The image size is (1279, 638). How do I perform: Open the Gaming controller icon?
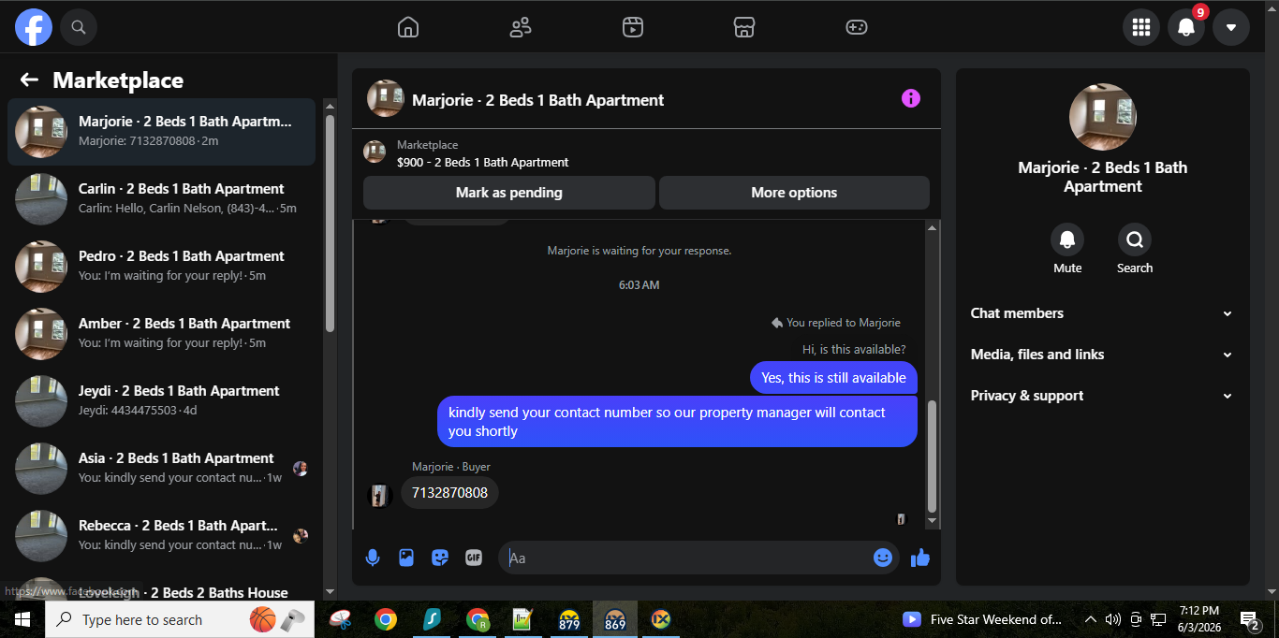pos(857,27)
